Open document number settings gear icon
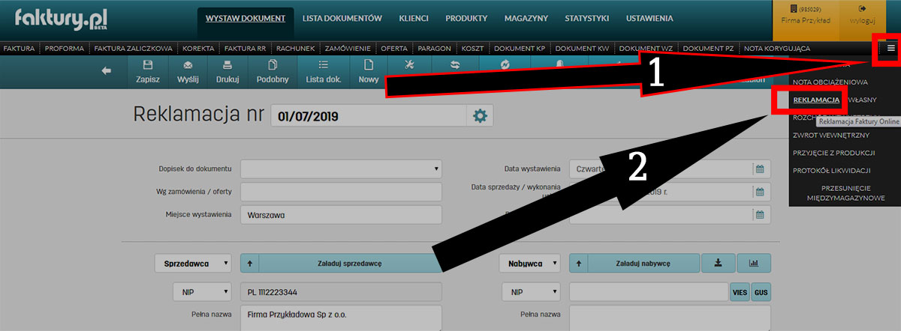Viewport: 901px width, 331px height. pyautogui.click(x=480, y=115)
